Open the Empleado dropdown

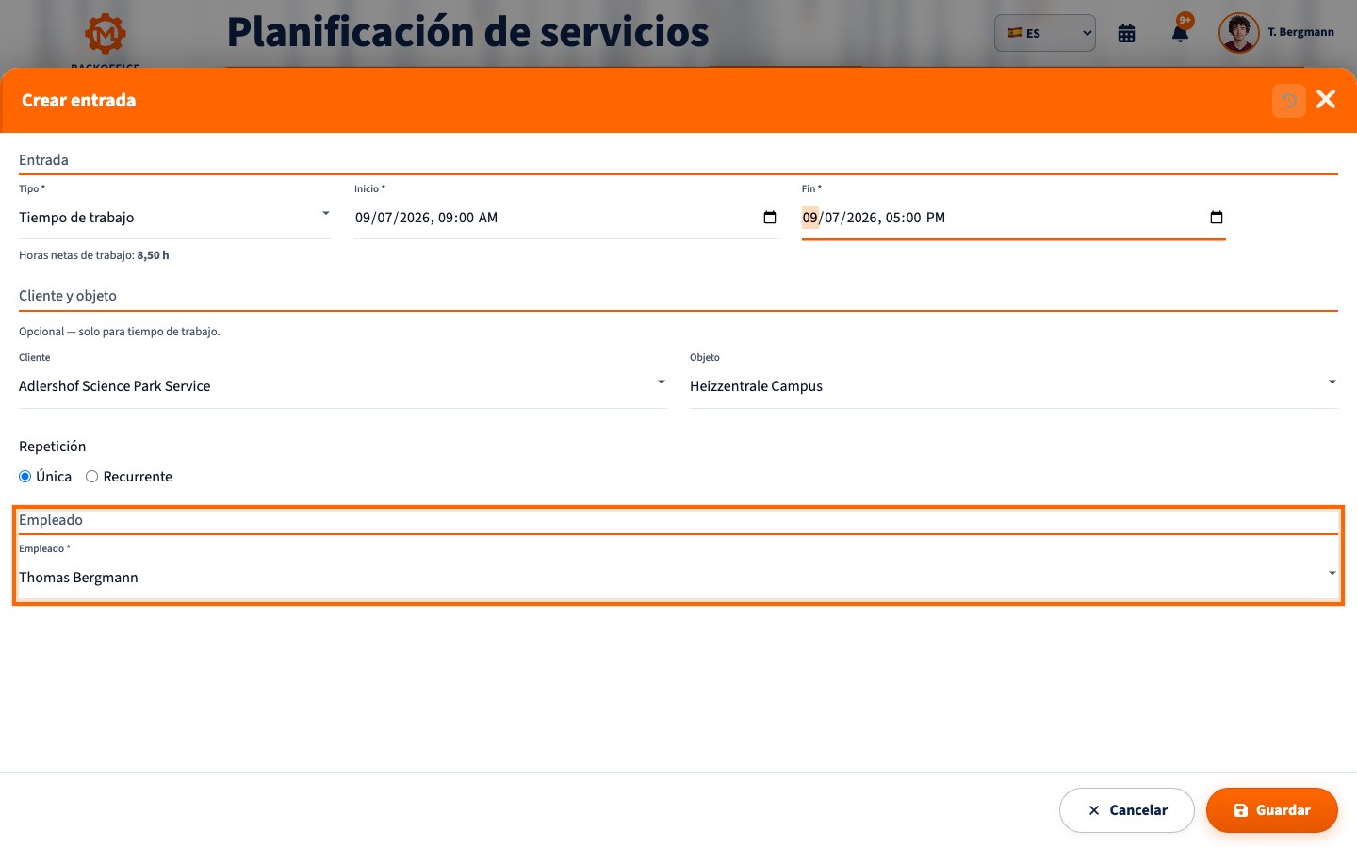coord(678,578)
